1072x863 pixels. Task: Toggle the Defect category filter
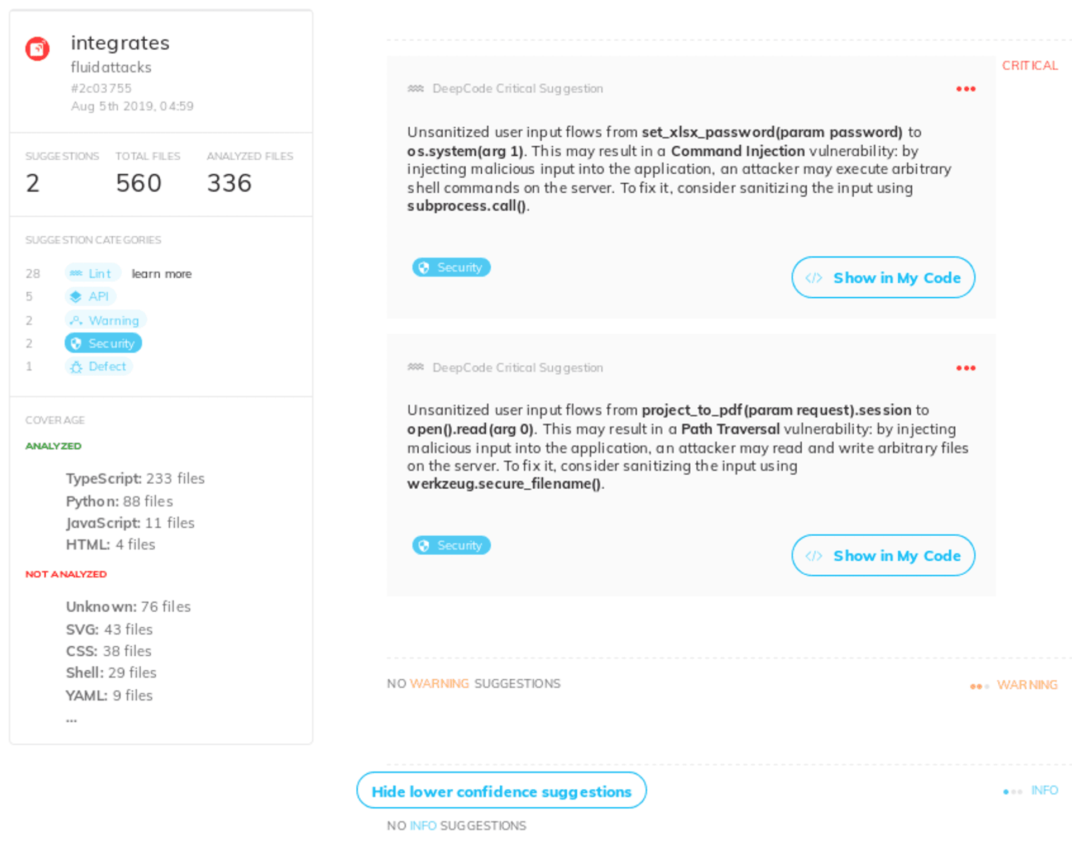click(99, 366)
